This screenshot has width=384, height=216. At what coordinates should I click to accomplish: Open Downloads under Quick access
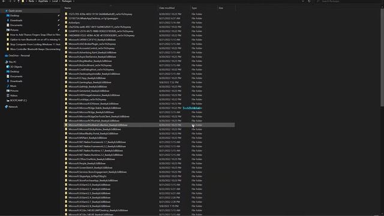[x=16, y=20]
